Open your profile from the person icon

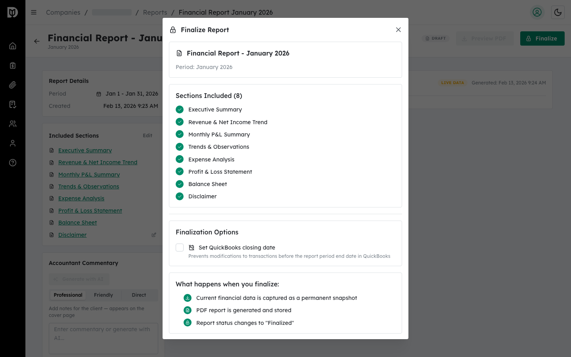click(x=12, y=143)
